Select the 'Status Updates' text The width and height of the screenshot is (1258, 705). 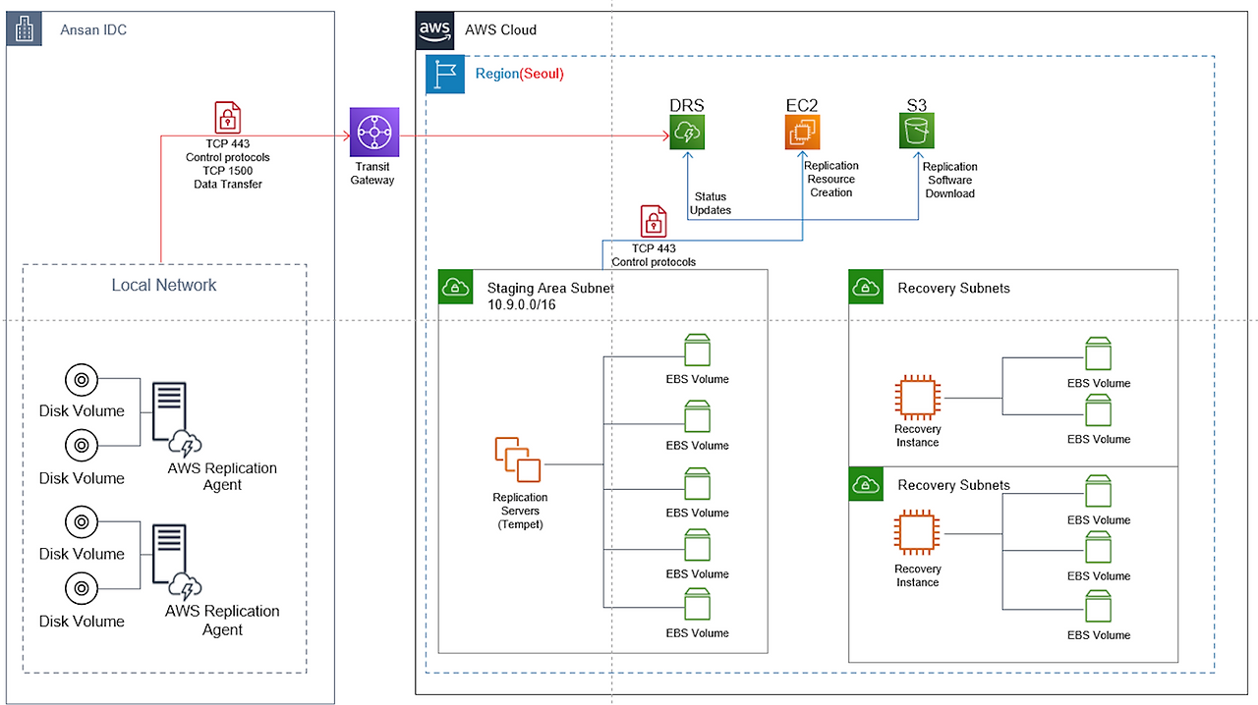pos(711,204)
